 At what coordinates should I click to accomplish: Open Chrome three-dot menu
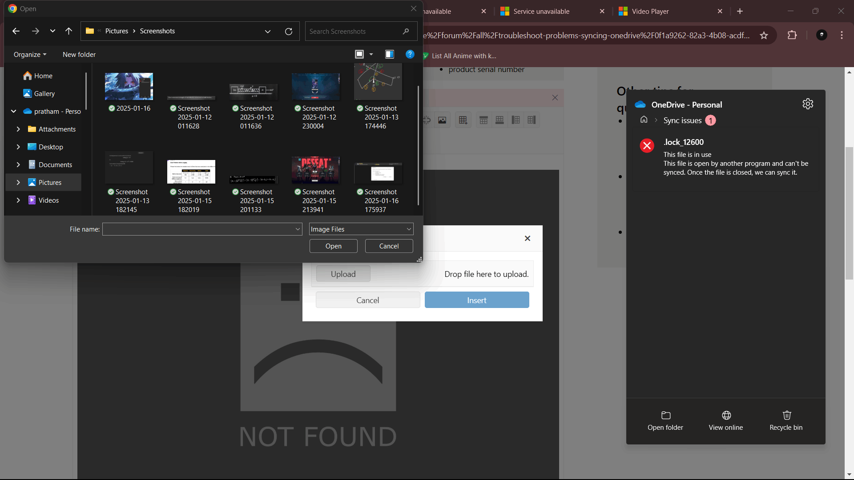pos(842,35)
